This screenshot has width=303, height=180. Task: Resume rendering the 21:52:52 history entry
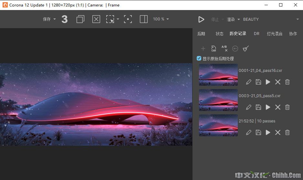coord(268,132)
